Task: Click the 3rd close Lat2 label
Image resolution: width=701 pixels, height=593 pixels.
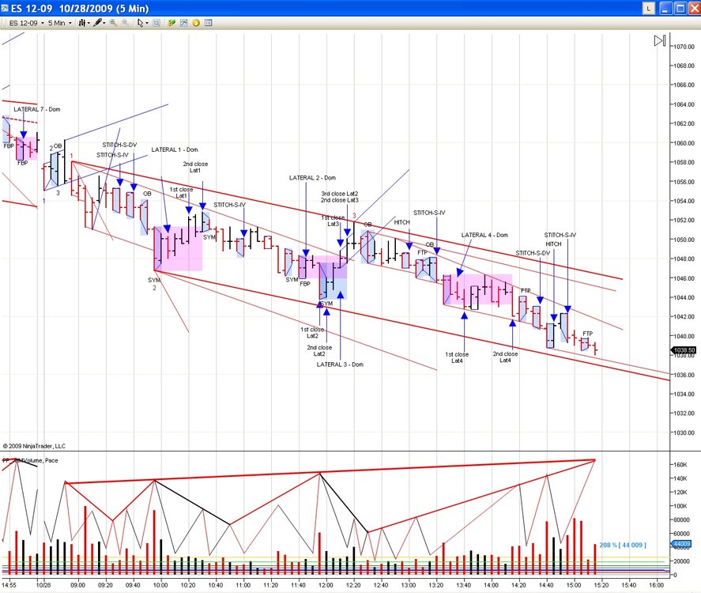Action: point(339,194)
